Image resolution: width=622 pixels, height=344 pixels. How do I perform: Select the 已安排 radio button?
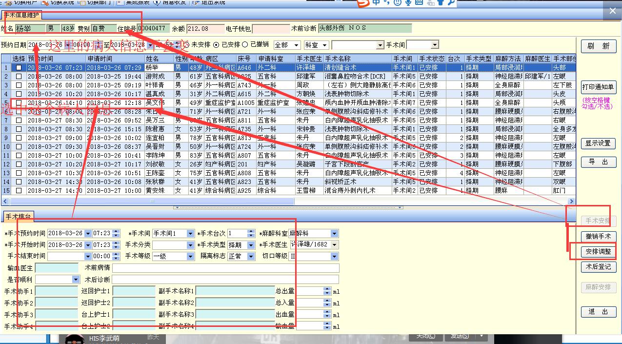click(216, 45)
